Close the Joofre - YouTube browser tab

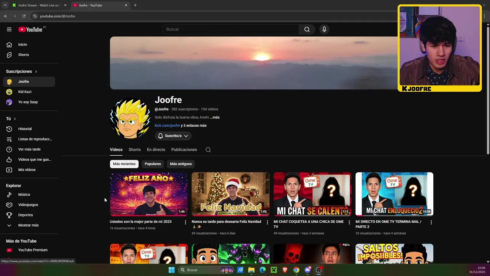pos(126,5)
